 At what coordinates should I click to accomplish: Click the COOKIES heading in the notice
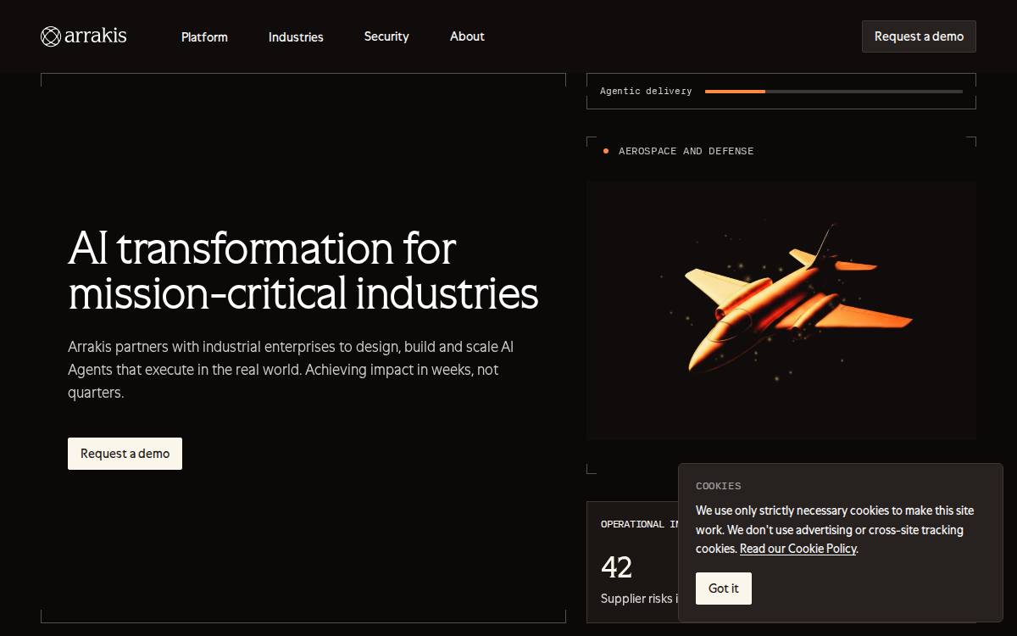(x=719, y=486)
